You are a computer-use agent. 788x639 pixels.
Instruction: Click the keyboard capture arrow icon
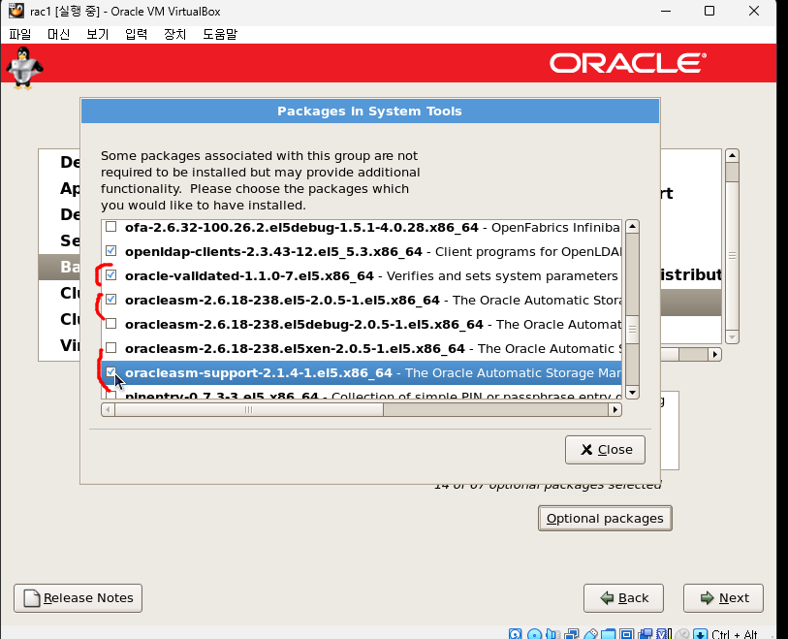click(700, 634)
